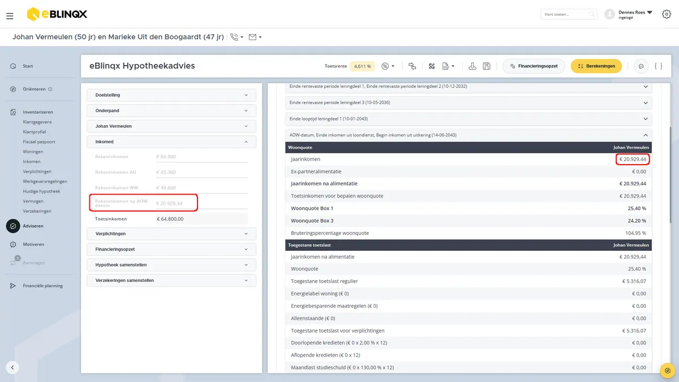The width and height of the screenshot is (679, 382).
Task: Expand the Verplichtingen section
Action: click(x=171, y=234)
